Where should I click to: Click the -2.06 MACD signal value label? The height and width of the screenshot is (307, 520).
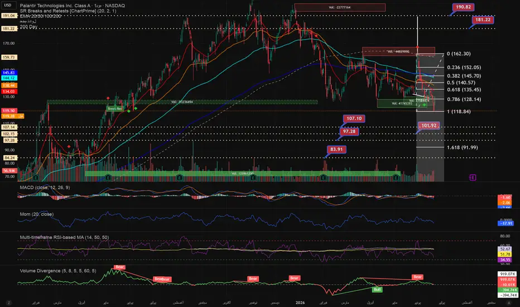point(505,203)
